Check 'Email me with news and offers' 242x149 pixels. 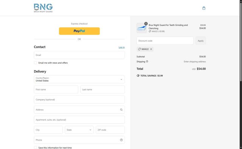coord(36,63)
